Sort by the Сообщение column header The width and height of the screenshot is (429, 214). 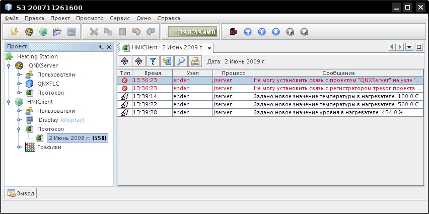coord(338,73)
